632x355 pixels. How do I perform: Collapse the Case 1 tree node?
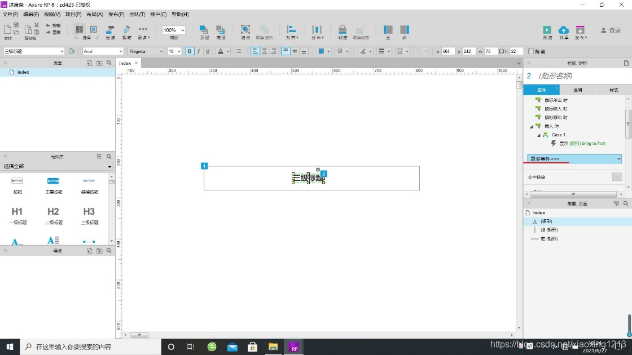pos(539,135)
